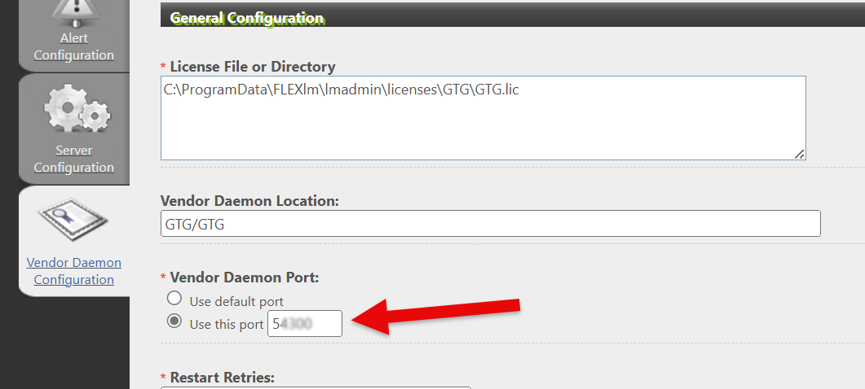Click the textarea resize grip icon

click(x=799, y=154)
